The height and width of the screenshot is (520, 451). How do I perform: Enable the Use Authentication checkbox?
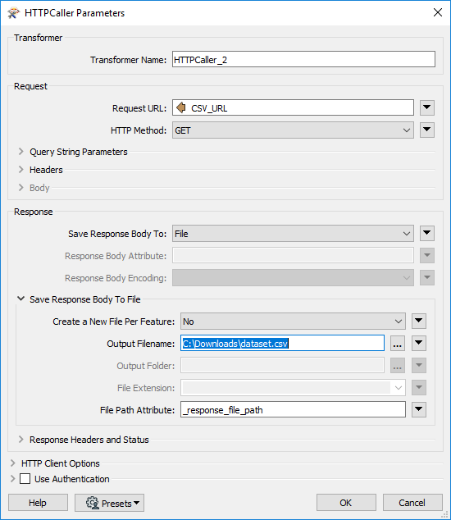(x=25, y=479)
